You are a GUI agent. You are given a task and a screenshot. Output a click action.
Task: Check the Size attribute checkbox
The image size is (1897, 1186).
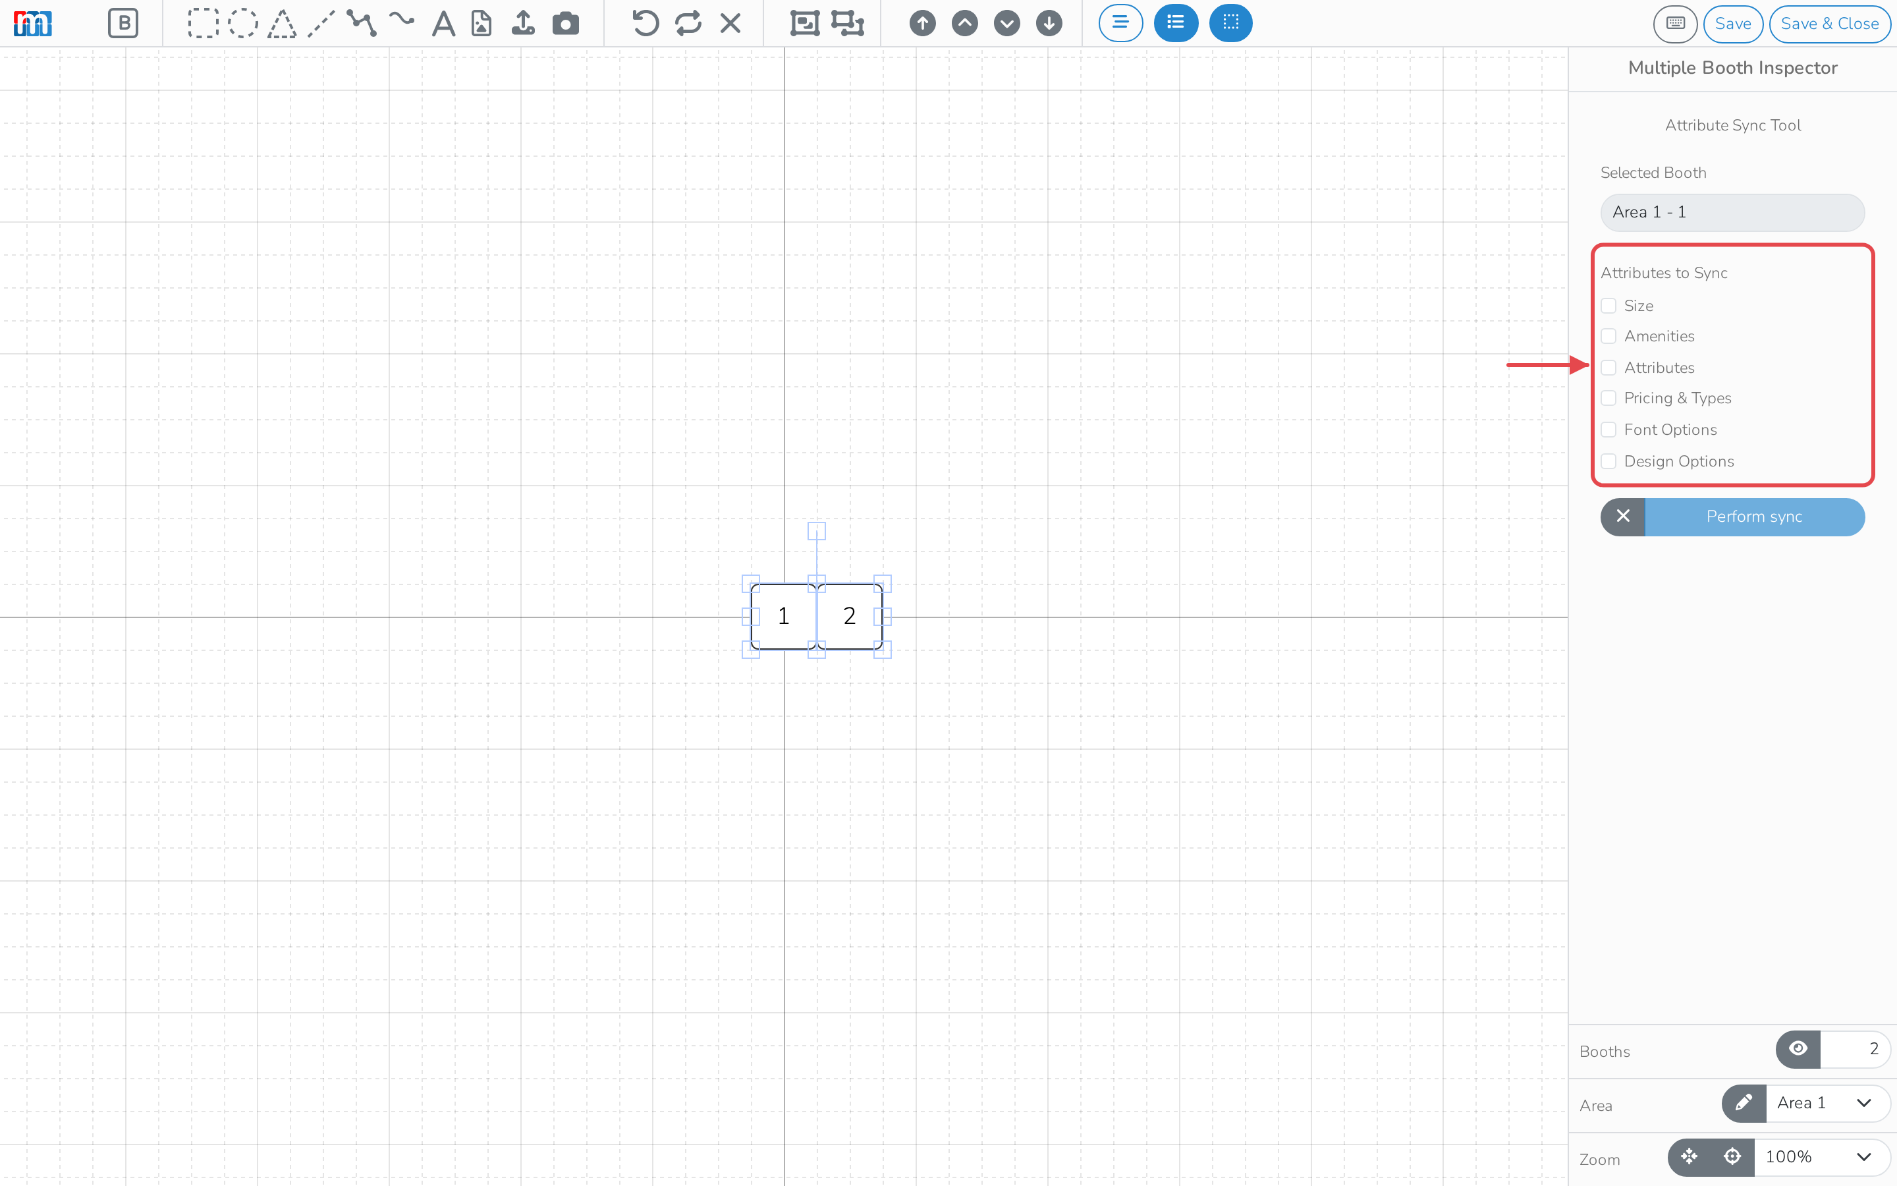click(1608, 306)
